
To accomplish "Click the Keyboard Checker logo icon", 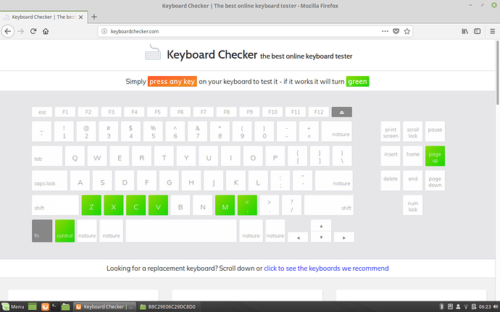I will click(x=153, y=53).
